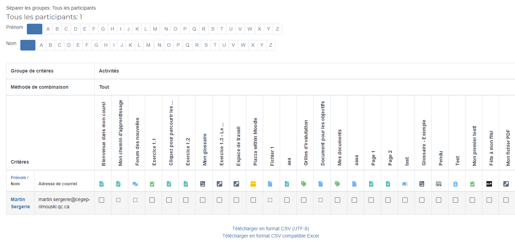
Task: Filter Nom by letter S
Action: click(206, 45)
